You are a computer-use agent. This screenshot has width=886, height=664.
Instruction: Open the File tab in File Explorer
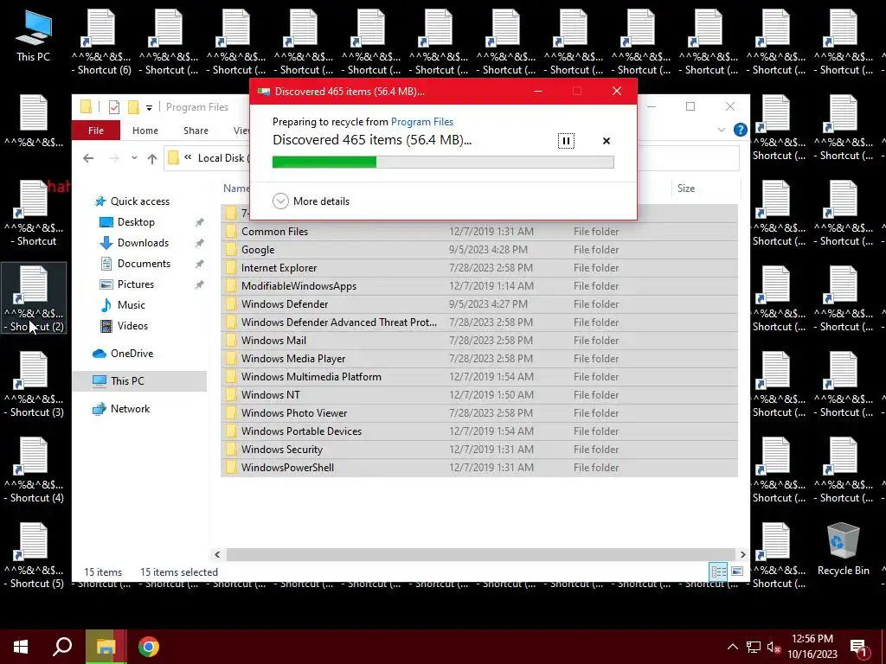[x=95, y=131]
